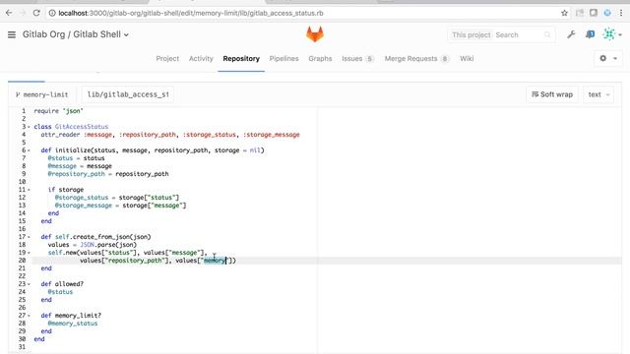Click the @repository_path assignment on line 9
The image size is (630, 354).
(108, 174)
